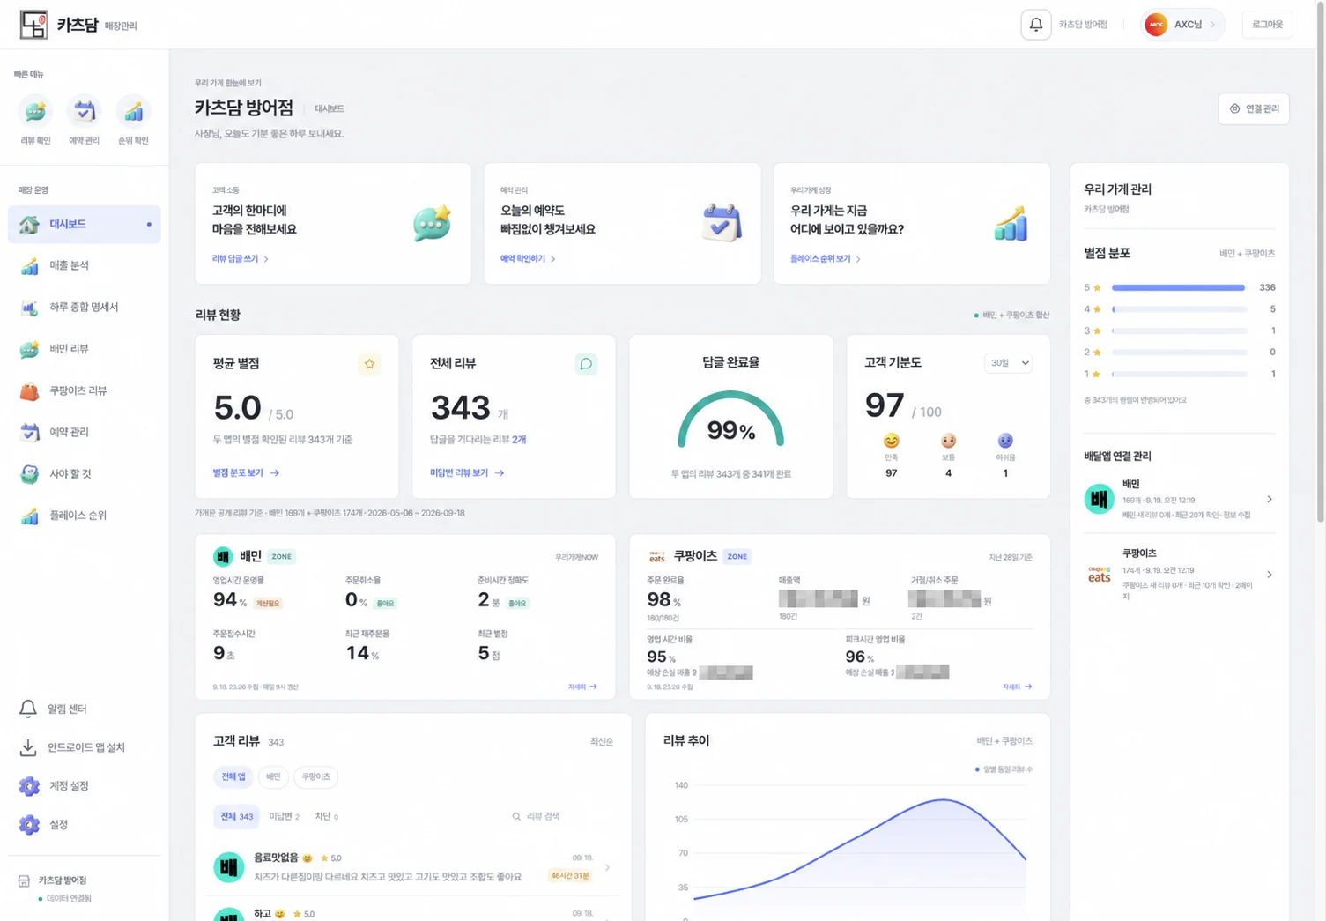This screenshot has width=1326, height=921.
Task: Open 순위 확인 quick menu icon
Action: pos(133,112)
